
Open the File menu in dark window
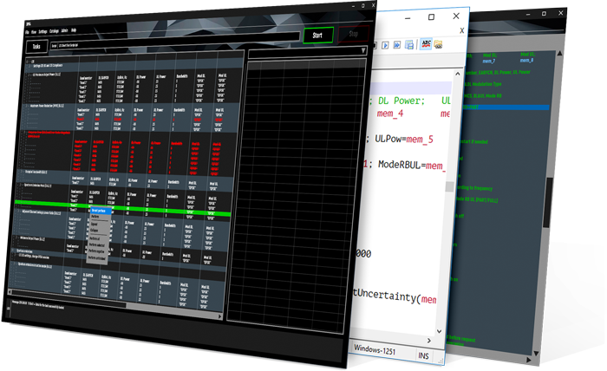click(27, 32)
